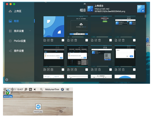
Task: Delete the PicGo logo image with trash icon
Action: click(x=52, y=40)
